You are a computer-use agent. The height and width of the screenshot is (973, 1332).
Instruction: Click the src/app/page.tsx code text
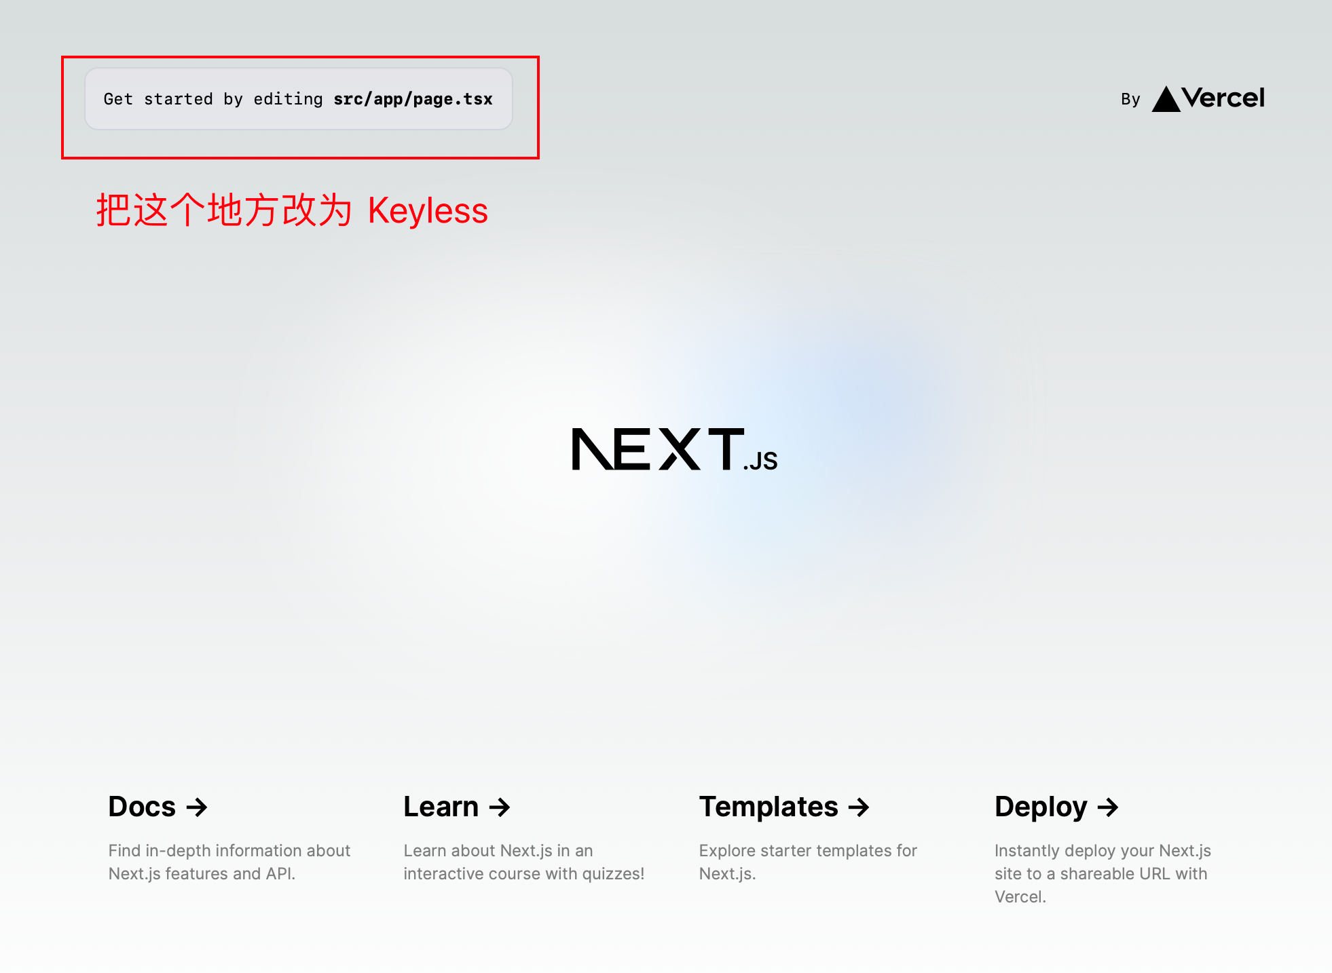click(x=413, y=99)
